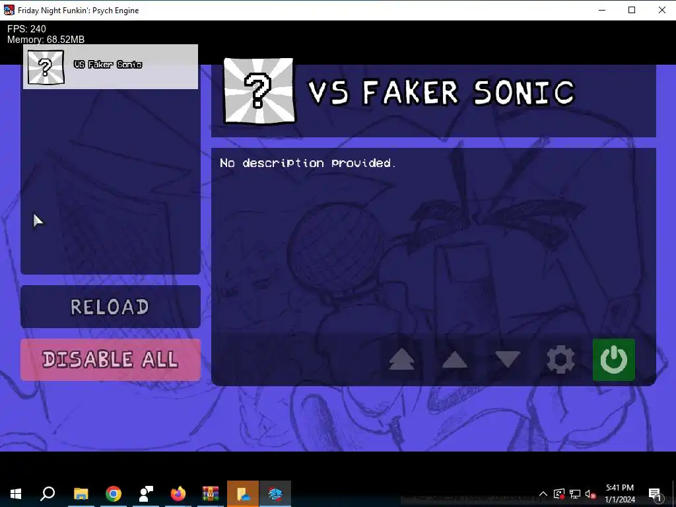Move mod down with the down arrow
This screenshot has height=507, width=676.
(508, 360)
